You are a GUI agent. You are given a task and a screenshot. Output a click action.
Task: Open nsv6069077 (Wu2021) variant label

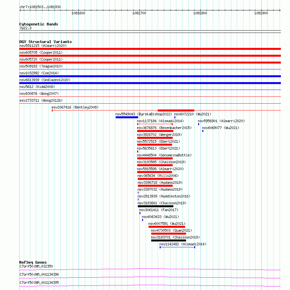(x=221, y=128)
